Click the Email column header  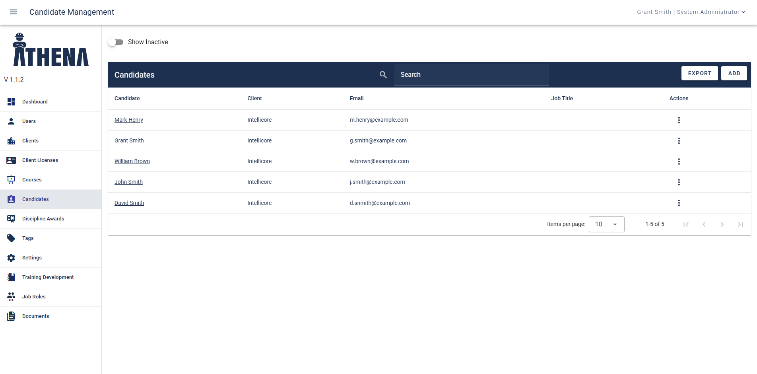pos(357,98)
